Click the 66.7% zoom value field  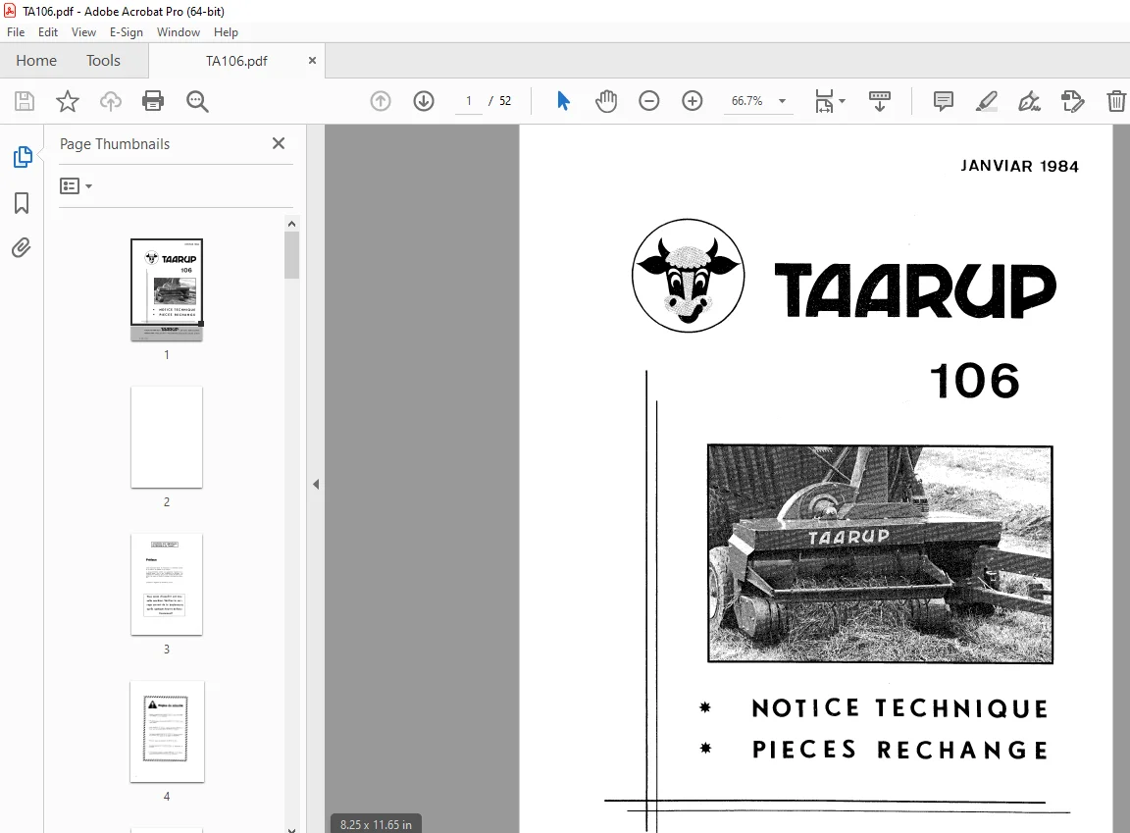747,101
